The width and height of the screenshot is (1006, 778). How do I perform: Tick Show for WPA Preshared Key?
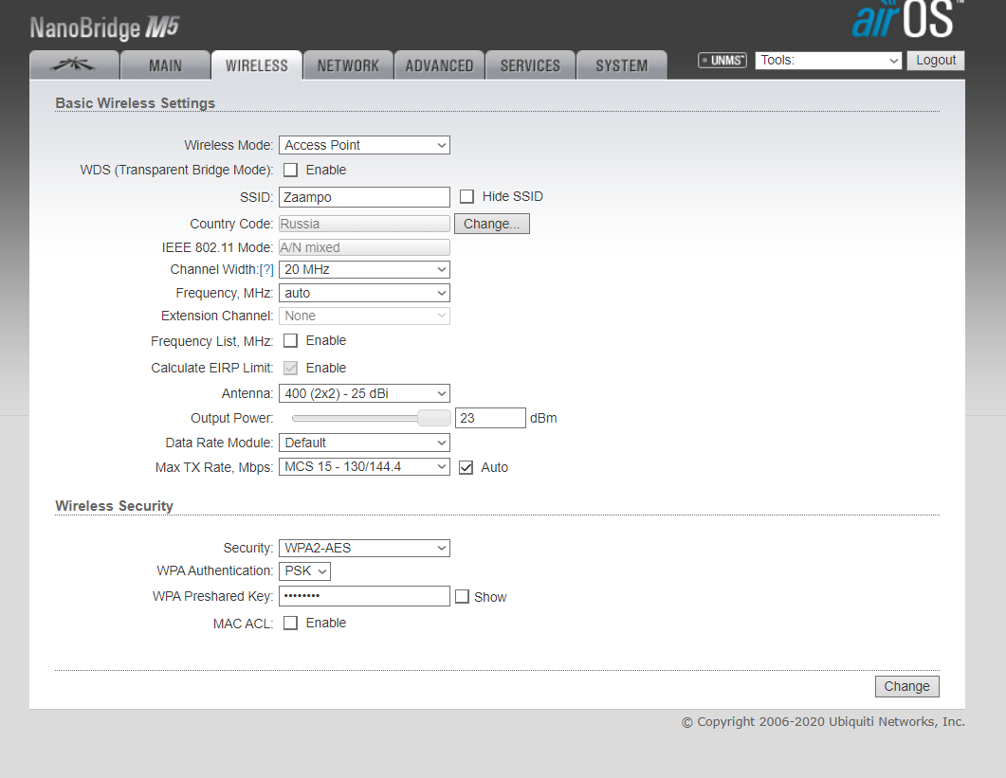pyautogui.click(x=462, y=597)
